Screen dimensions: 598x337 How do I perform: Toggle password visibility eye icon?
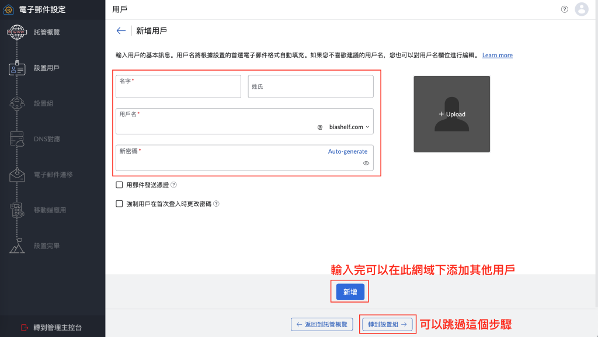click(366, 163)
